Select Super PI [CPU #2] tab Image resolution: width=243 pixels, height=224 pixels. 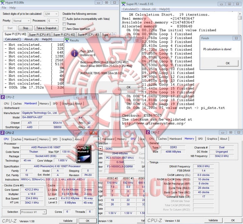(x=64, y=35)
